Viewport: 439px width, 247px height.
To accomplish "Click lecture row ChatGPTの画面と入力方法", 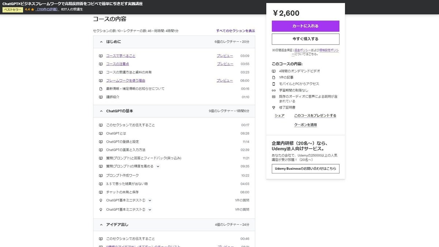I will pos(174,150).
